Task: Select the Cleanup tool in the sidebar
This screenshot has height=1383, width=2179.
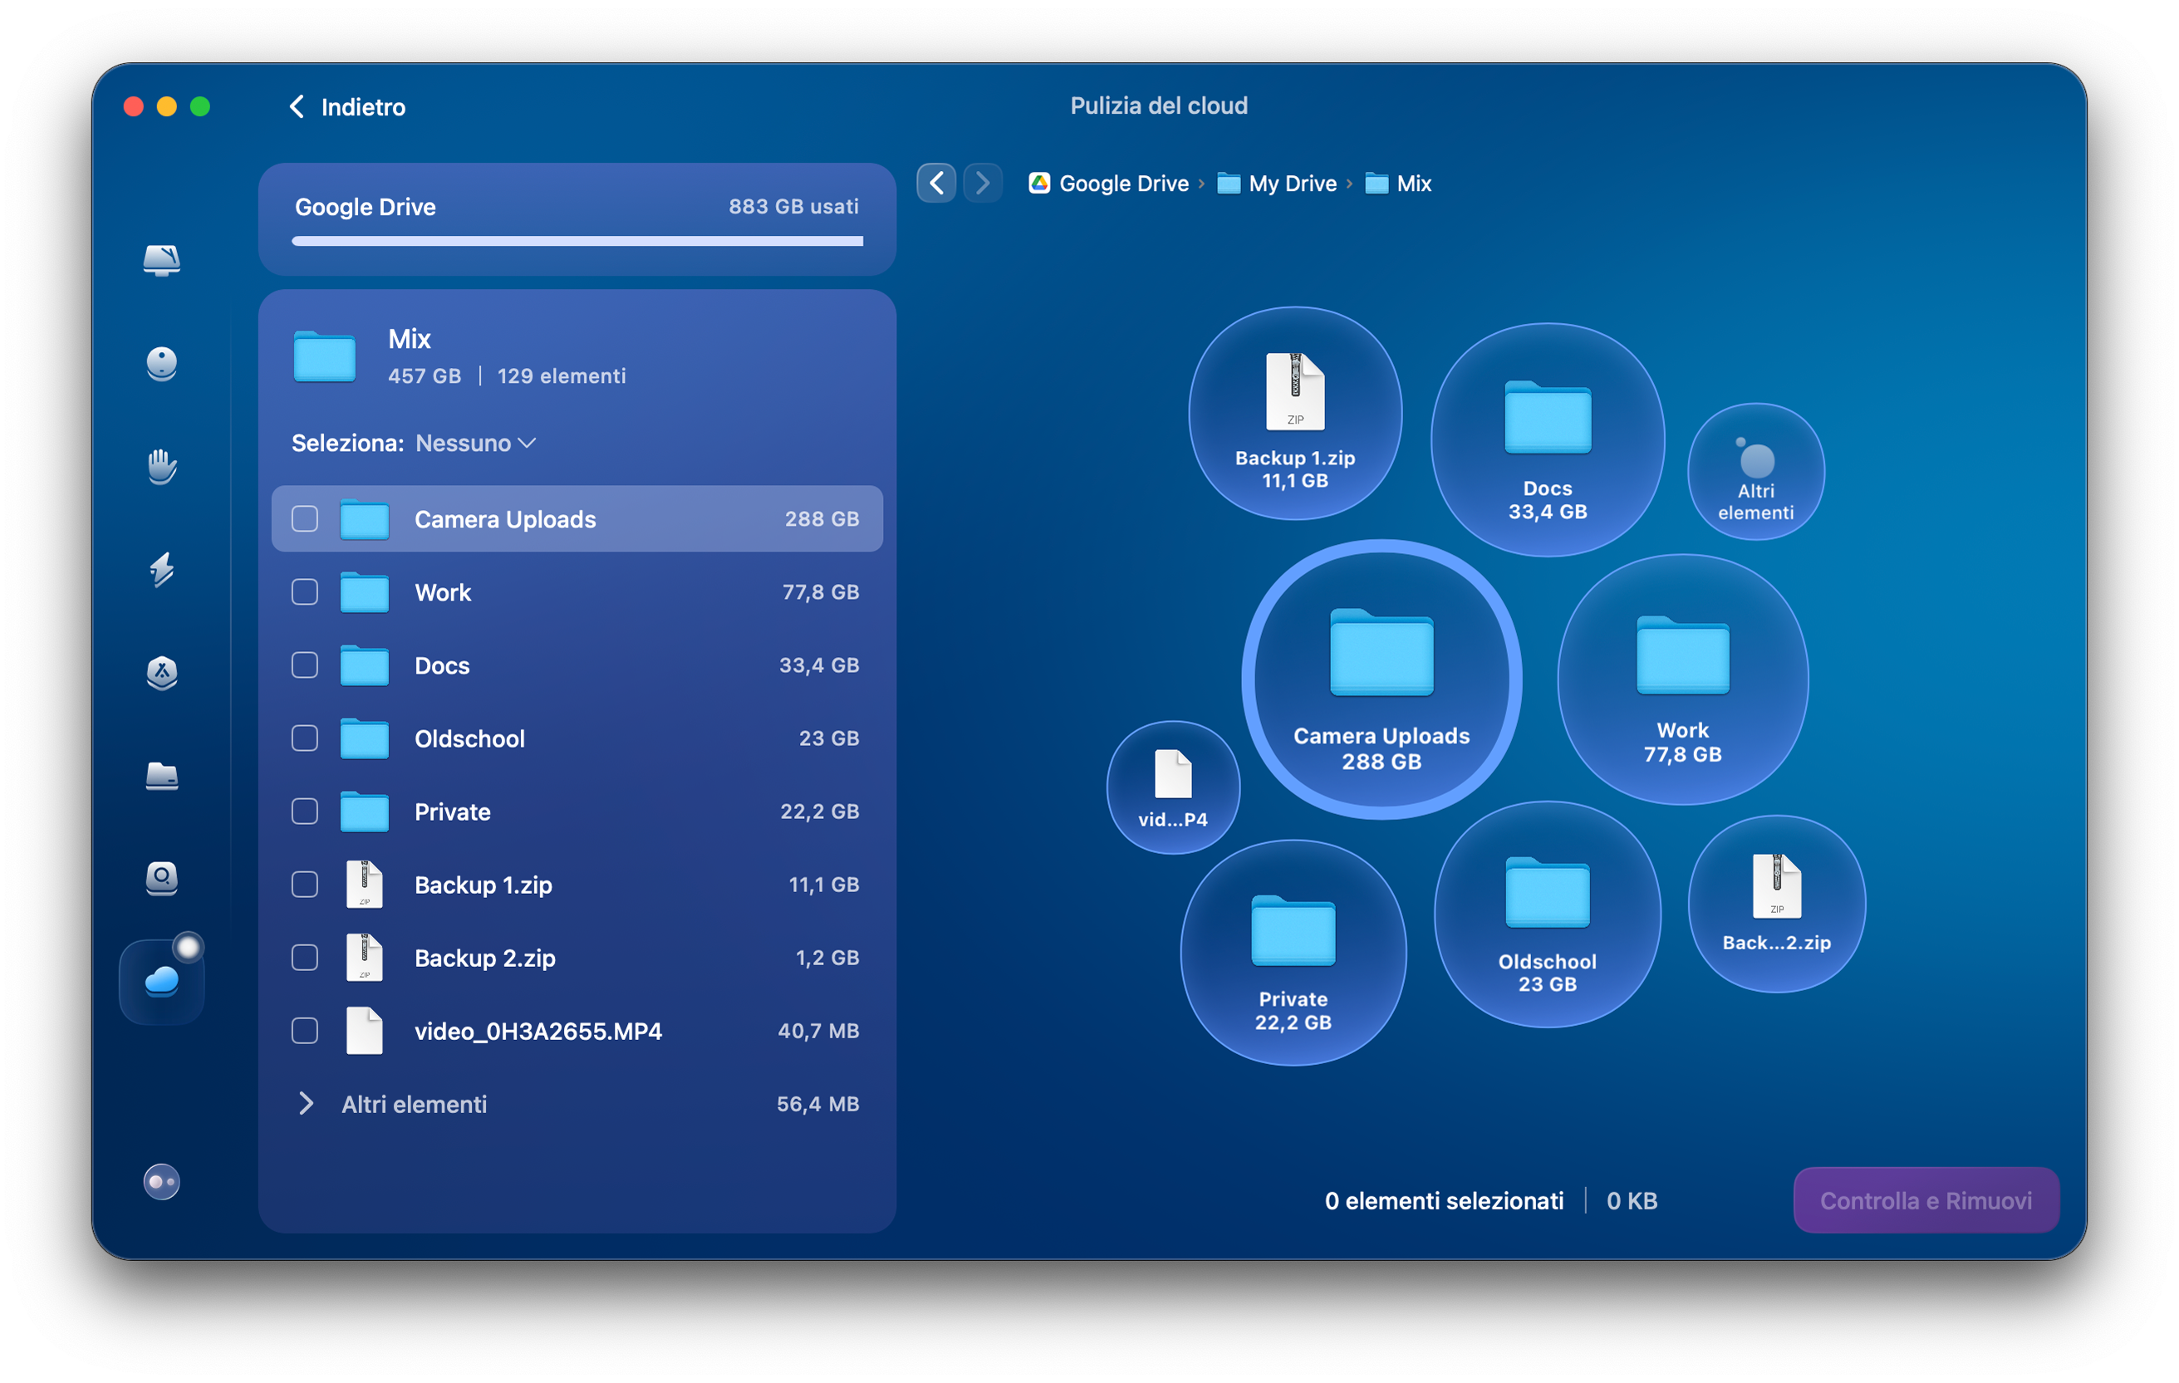Action: point(162,364)
